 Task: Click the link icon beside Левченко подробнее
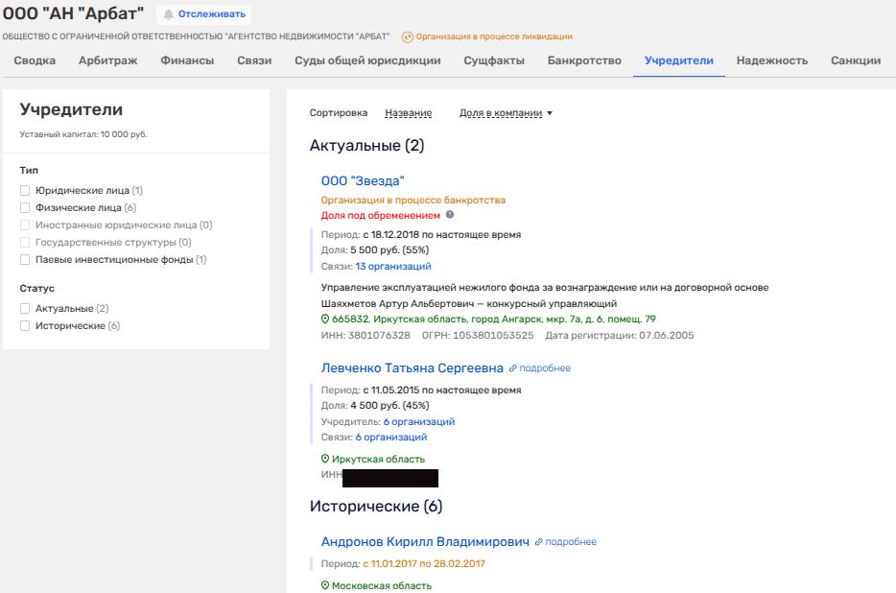[513, 368]
